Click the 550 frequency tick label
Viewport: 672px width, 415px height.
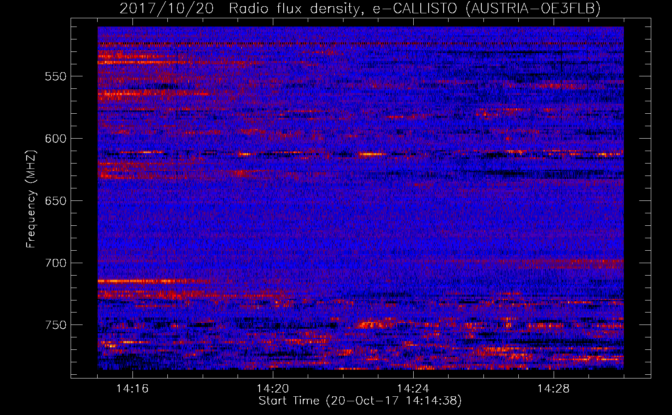point(55,76)
